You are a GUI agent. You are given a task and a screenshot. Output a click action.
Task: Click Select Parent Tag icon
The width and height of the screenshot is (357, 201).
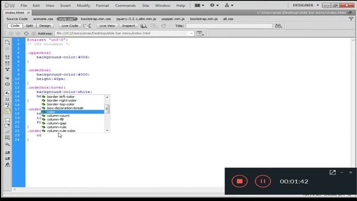coord(7,78)
